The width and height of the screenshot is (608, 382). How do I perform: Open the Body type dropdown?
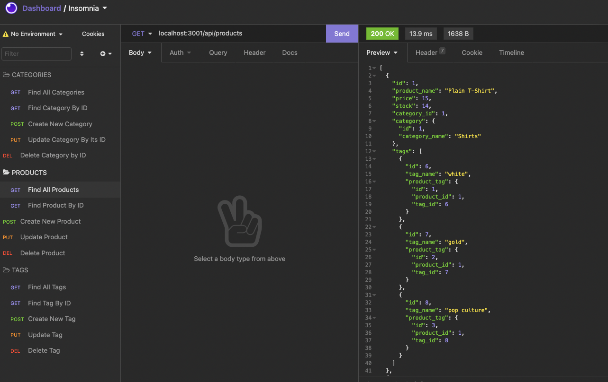[140, 52]
